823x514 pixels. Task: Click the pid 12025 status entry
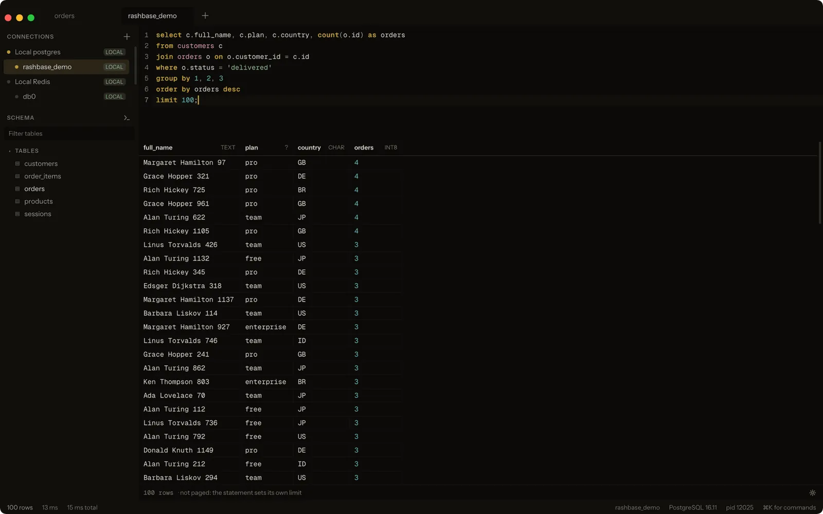[x=740, y=507]
